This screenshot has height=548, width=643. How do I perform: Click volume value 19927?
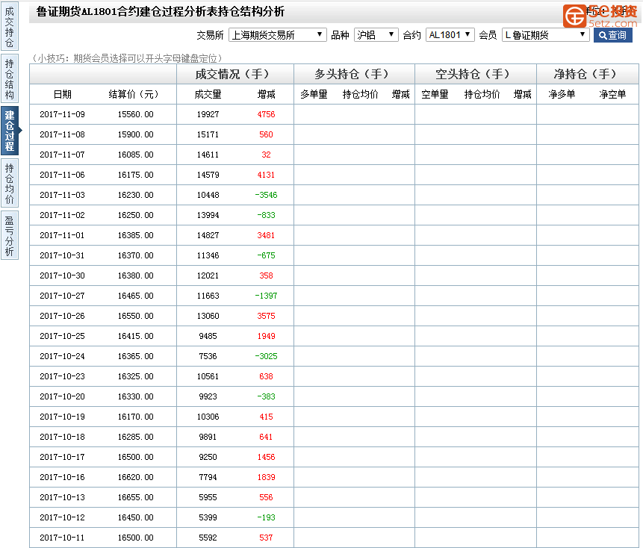[208, 114]
